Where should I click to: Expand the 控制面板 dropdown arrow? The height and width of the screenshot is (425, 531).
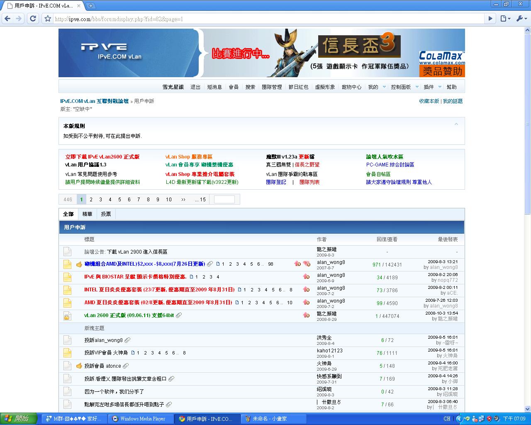pos(417,87)
